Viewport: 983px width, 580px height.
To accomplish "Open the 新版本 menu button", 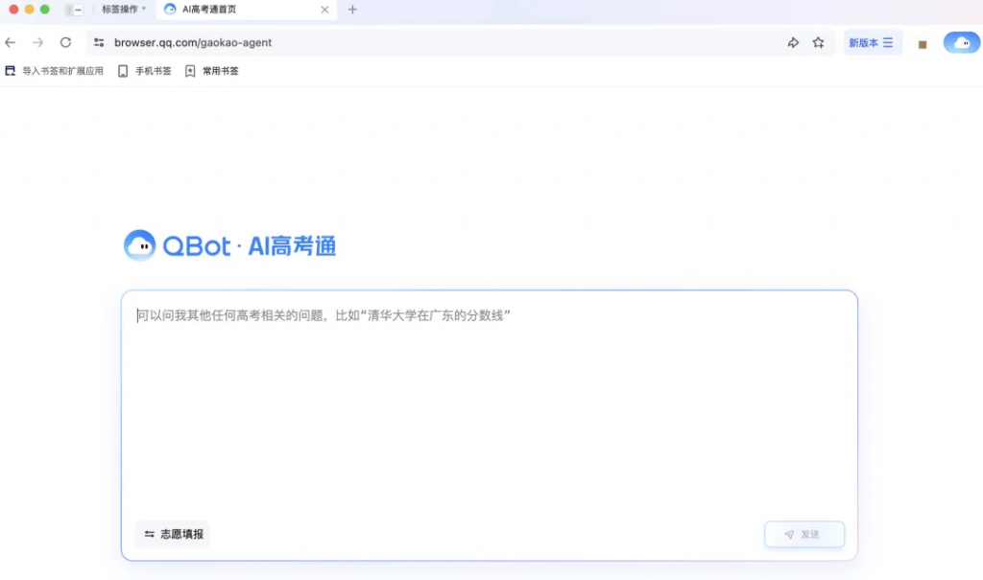I will [x=872, y=42].
